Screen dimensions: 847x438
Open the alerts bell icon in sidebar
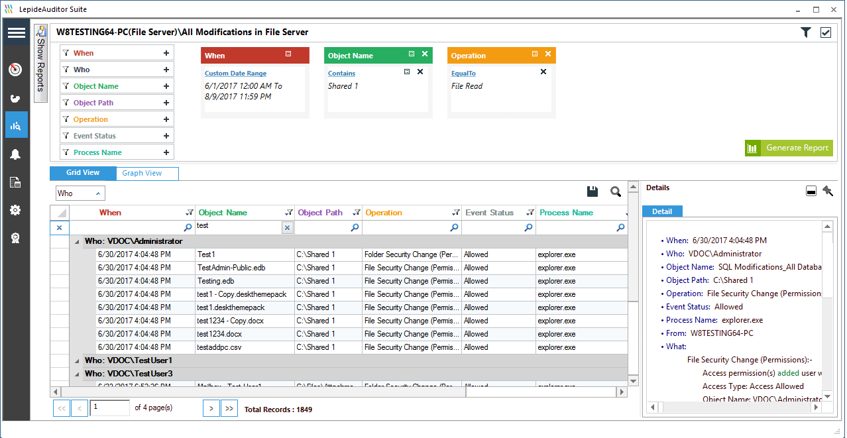click(x=16, y=154)
